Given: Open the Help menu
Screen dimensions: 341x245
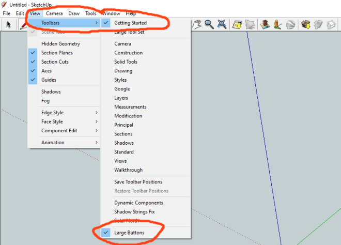Looking at the screenshot, I should coord(131,13).
